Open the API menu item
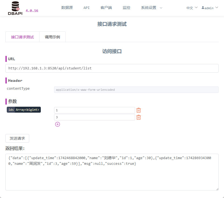 (86, 8)
